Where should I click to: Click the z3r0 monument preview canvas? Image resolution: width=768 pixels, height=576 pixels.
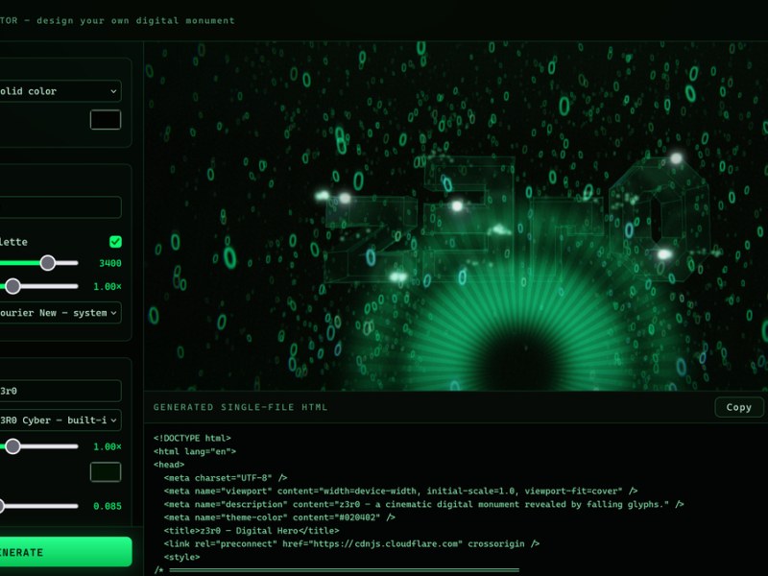(456, 216)
